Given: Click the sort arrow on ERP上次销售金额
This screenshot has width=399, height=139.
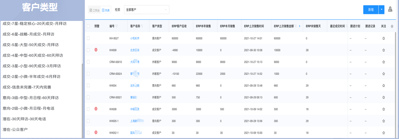Looking at the screenshot, I should 299,26.
